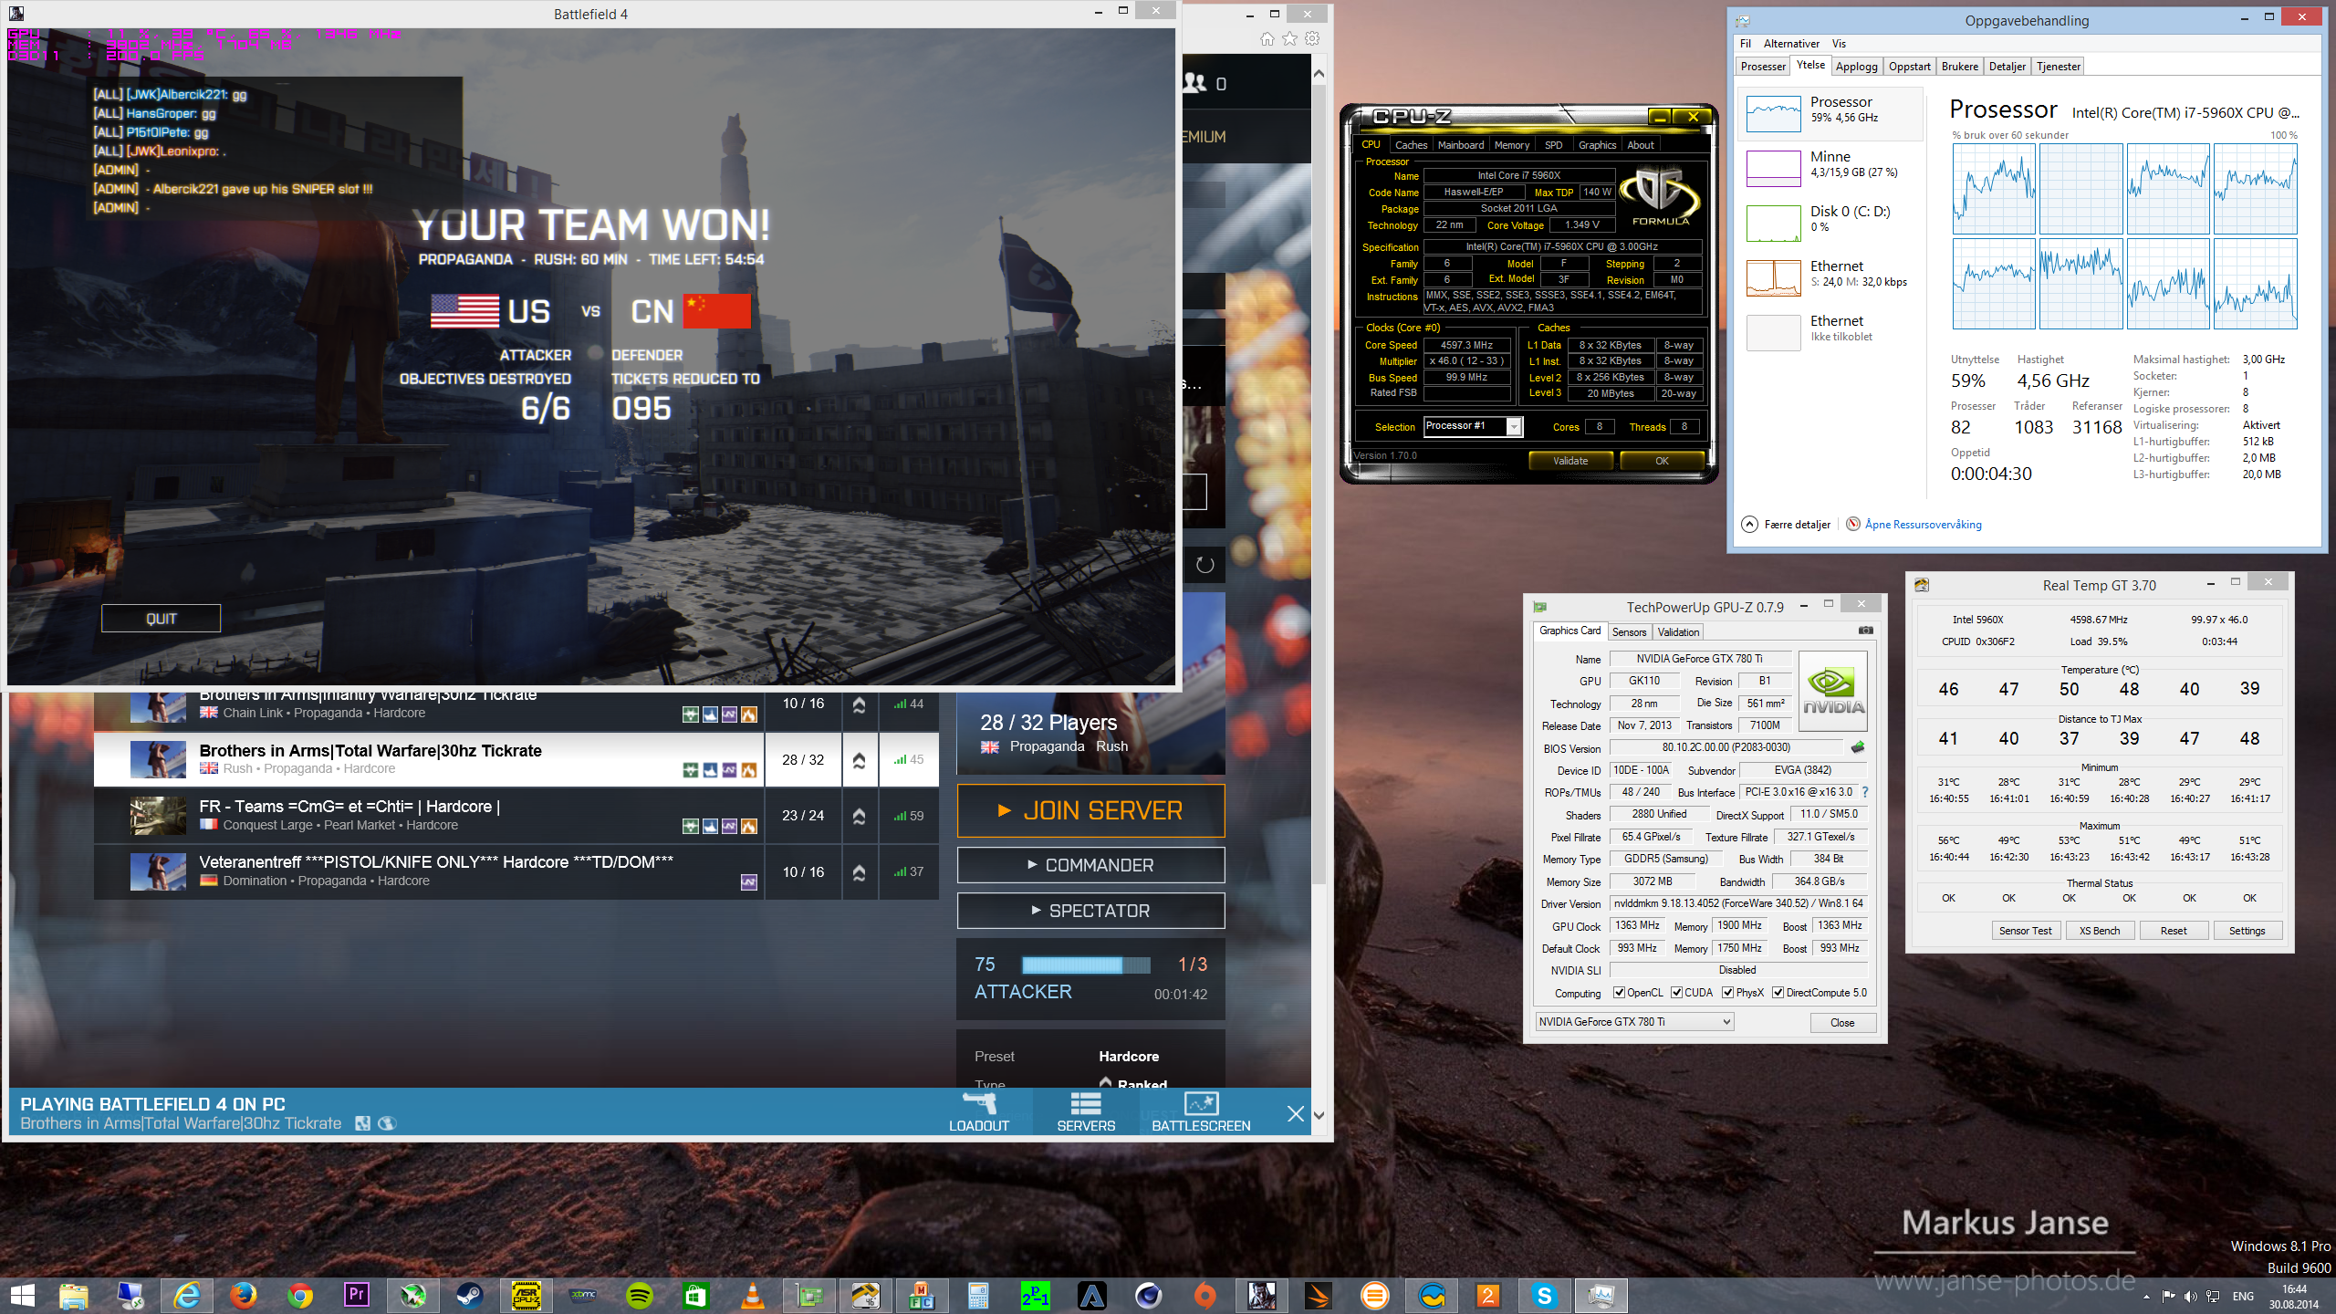This screenshot has height=1314, width=2336.
Task: Switch to GPU-Z Validation tab
Action: pos(1678,632)
